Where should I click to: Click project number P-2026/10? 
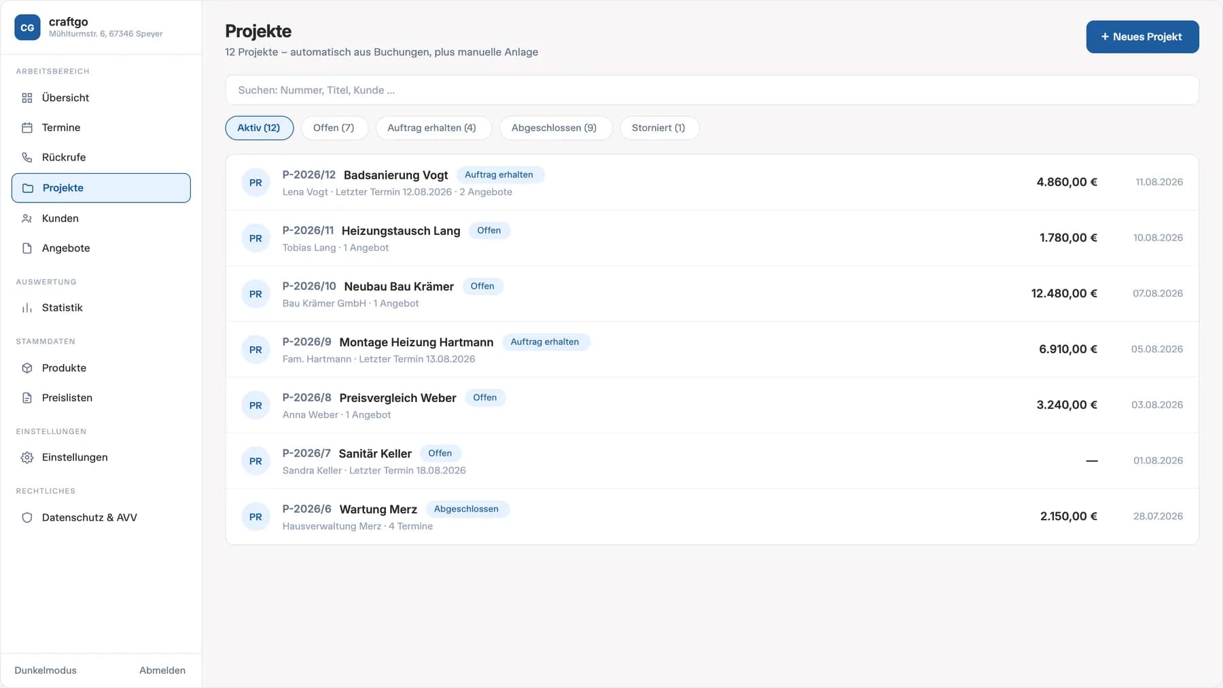309,287
